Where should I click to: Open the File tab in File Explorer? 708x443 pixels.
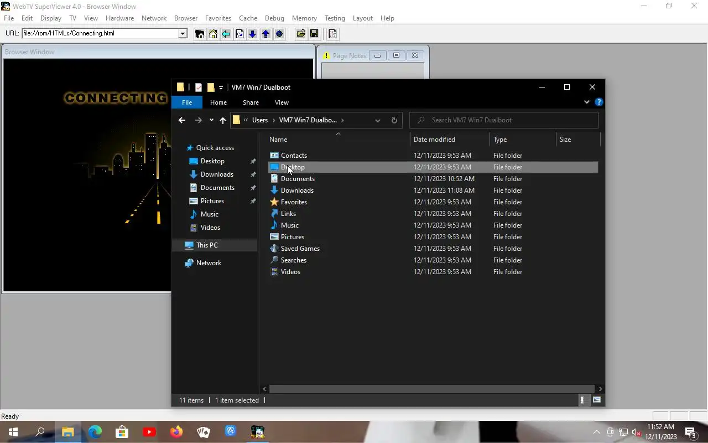click(187, 102)
